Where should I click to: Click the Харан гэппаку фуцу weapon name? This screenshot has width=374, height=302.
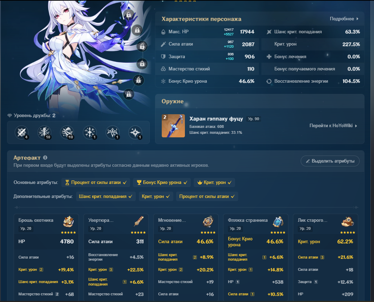216,119
